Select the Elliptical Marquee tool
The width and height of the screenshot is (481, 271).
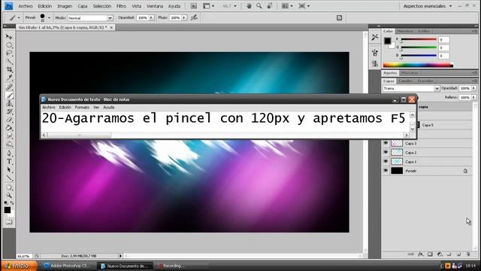click(9, 45)
